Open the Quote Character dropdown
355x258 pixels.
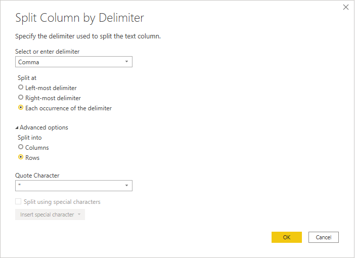coord(74,186)
